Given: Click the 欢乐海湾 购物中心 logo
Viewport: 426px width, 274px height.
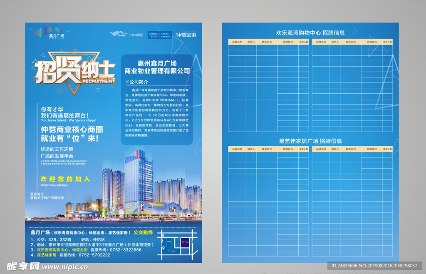Looking at the screenshot, I should coord(126,34).
